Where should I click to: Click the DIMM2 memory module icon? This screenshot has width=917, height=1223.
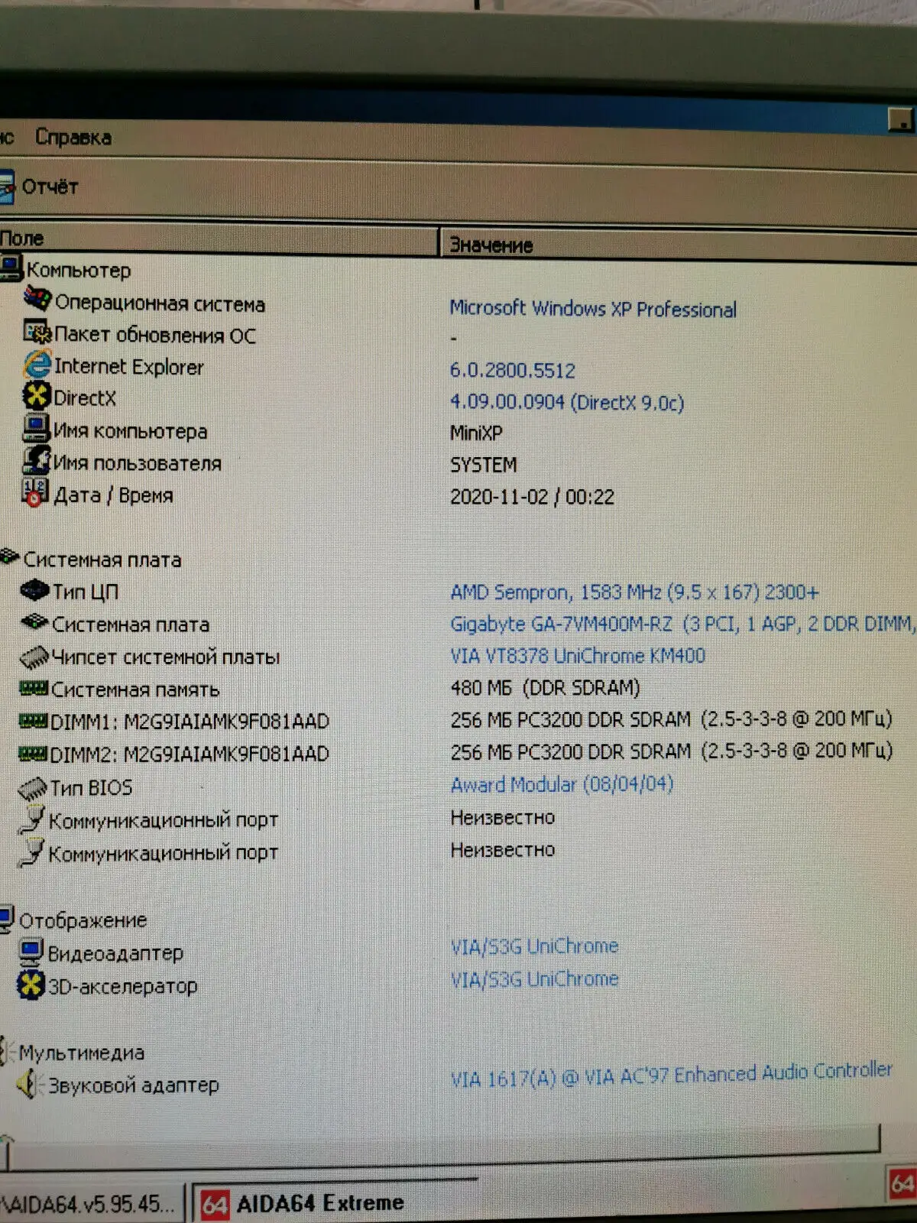33,754
